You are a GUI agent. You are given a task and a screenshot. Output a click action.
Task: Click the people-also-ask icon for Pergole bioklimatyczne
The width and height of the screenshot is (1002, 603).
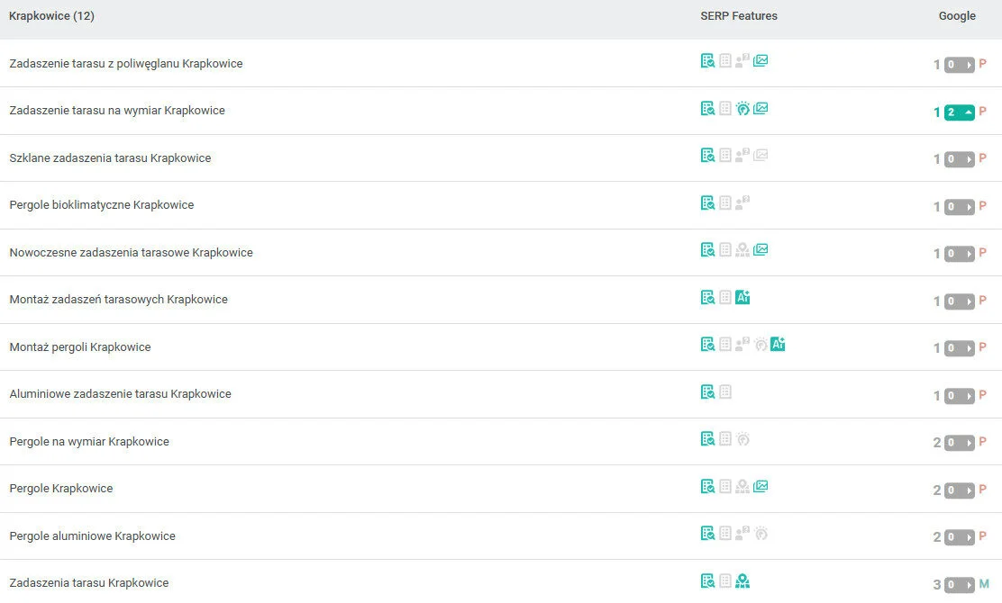[742, 203]
